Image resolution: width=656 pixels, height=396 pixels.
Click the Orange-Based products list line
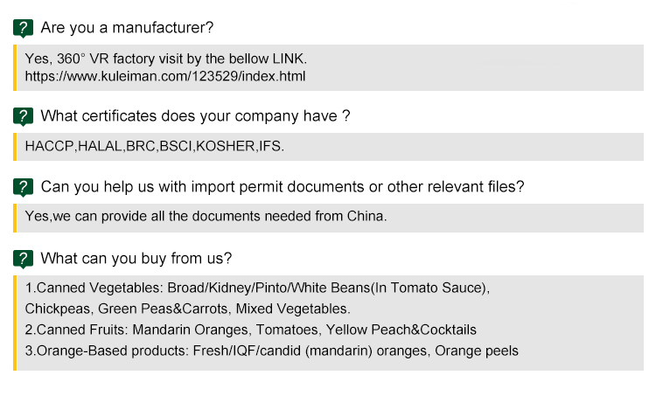(x=271, y=351)
